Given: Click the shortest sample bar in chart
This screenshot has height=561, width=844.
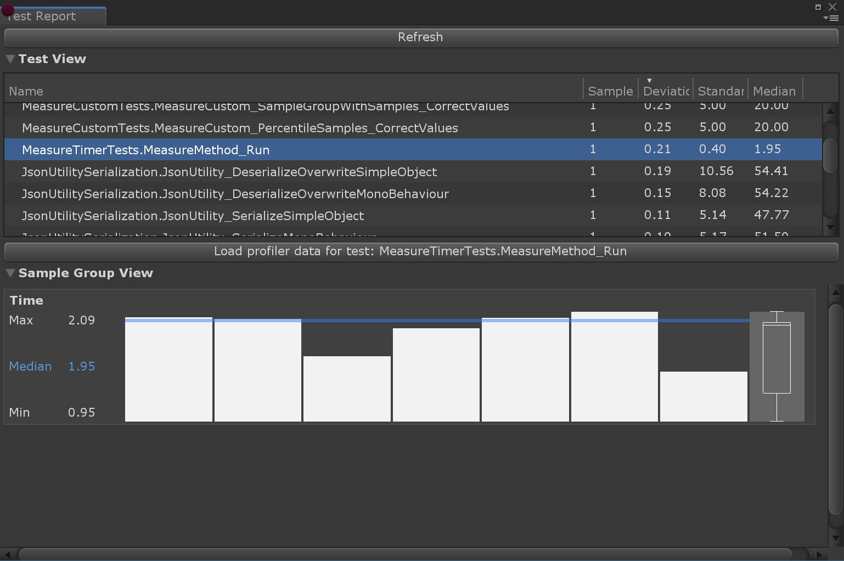Looking at the screenshot, I should click(704, 397).
